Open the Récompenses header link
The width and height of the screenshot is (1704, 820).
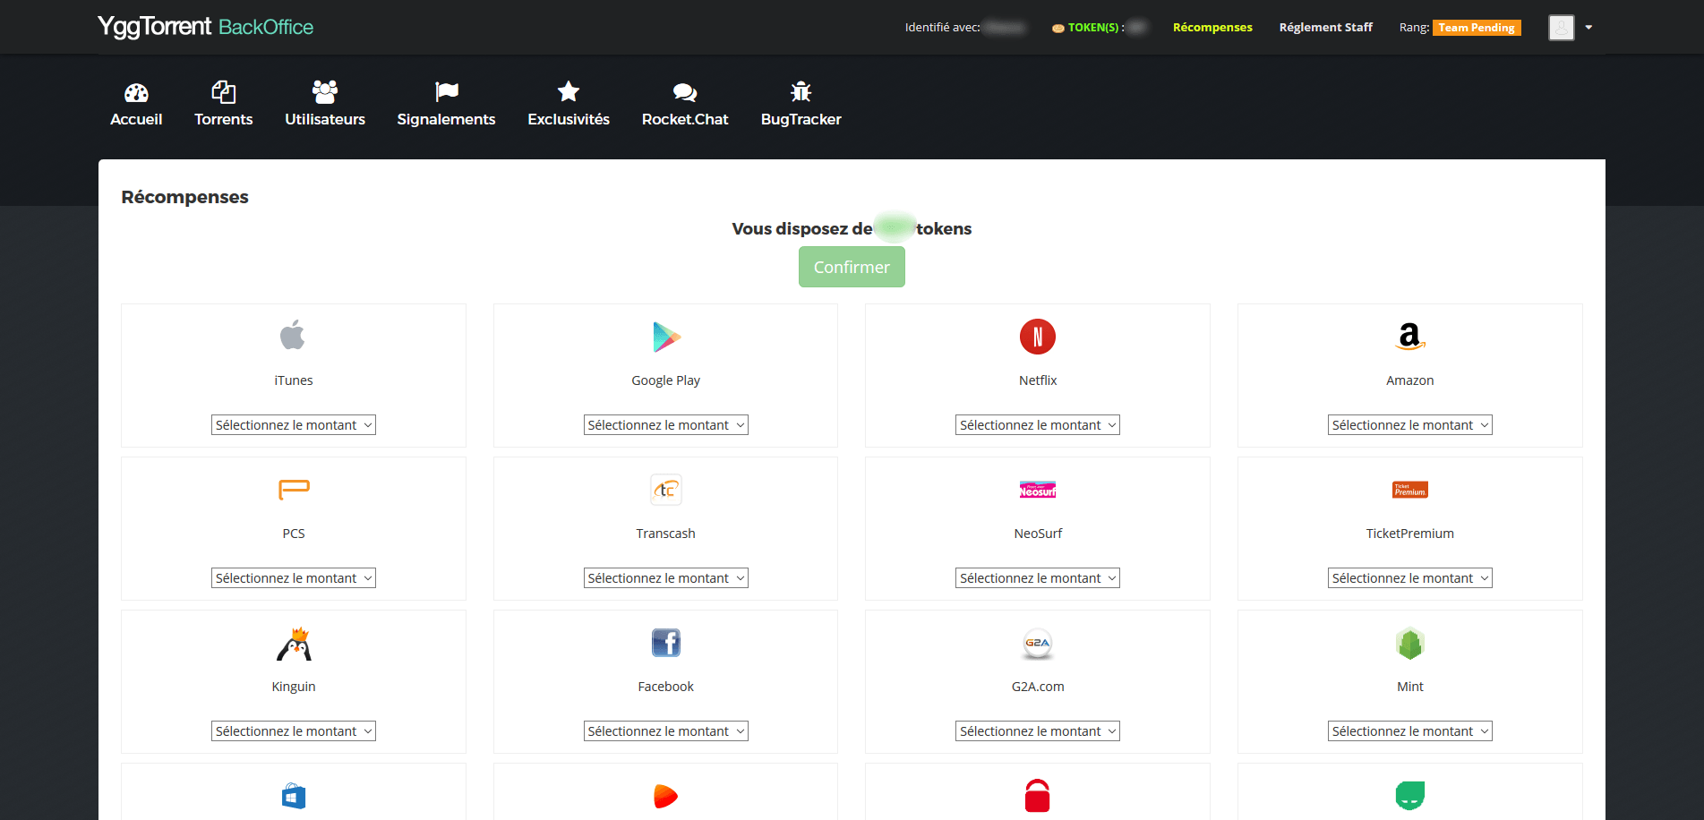pyautogui.click(x=1212, y=28)
